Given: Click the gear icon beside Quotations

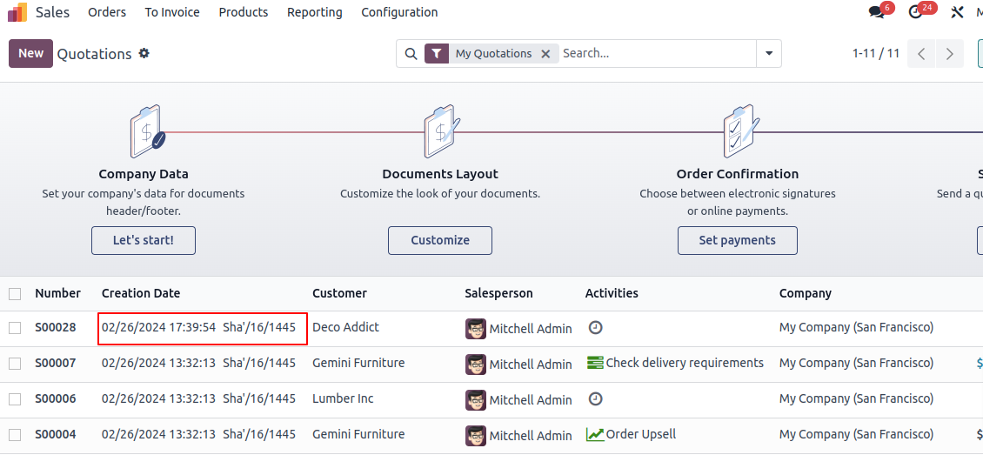Looking at the screenshot, I should pyautogui.click(x=144, y=53).
